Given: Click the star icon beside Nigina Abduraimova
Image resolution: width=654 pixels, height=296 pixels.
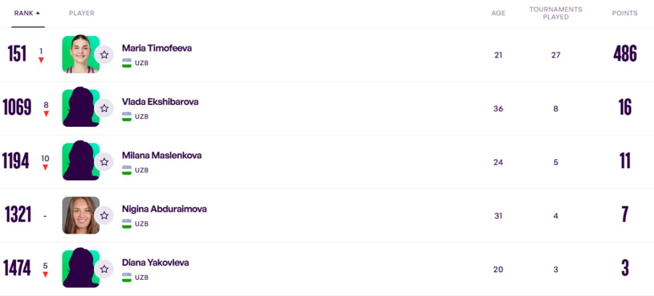Looking at the screenshot, I should click(104, 215).
